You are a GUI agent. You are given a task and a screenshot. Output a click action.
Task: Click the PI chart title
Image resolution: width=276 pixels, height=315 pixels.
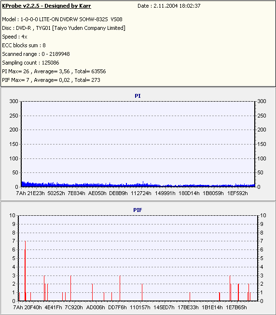138,96
